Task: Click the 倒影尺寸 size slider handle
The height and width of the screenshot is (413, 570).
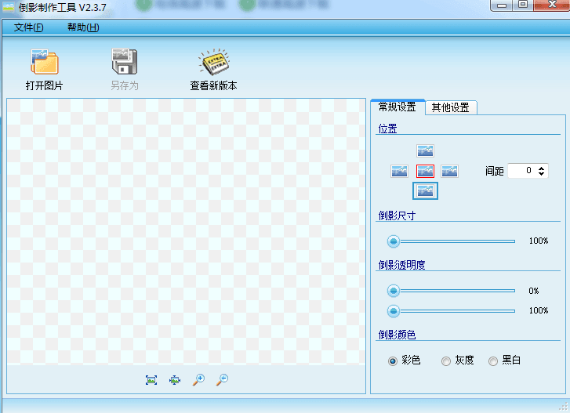Action: coord(394,241)
